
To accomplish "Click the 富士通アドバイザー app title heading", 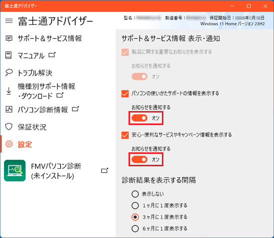I will pyautogui.click(x=55, y=21).
